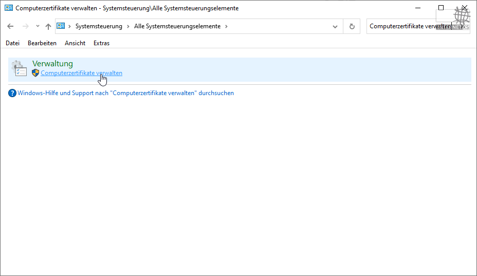The image size is (477, 276).
Task: Open the Ansicht menu
Action: click(x=75, y=43)
